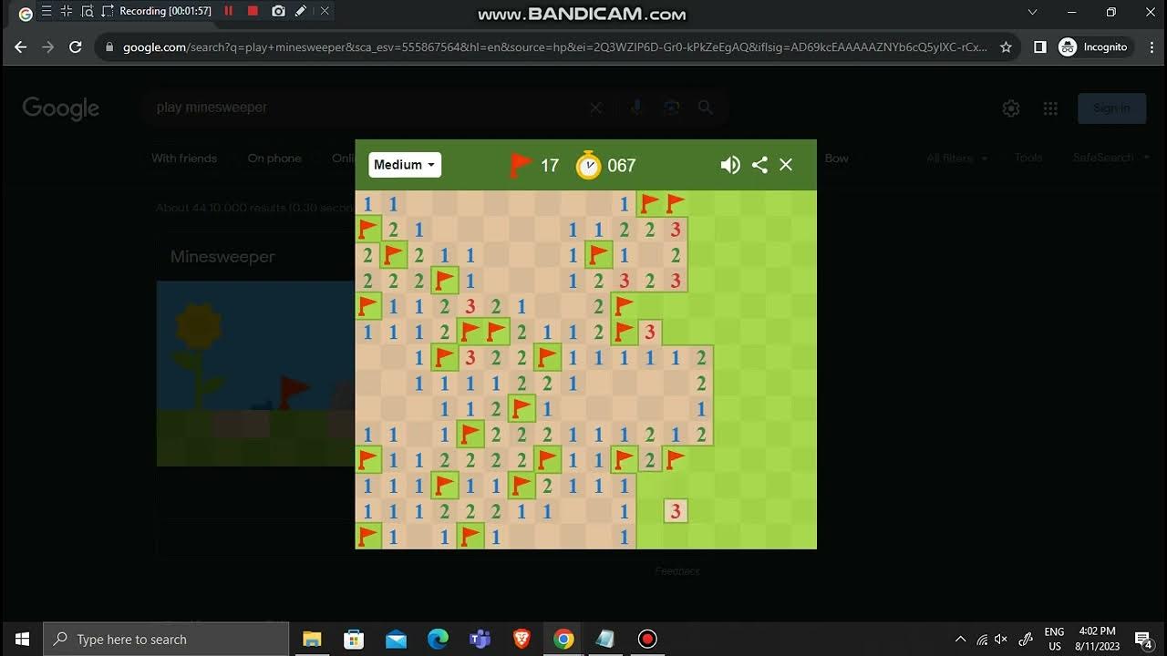This screenshot has height=656, width=1167.
Task: Select the With friends filter chip
Action: coord(184,158)
